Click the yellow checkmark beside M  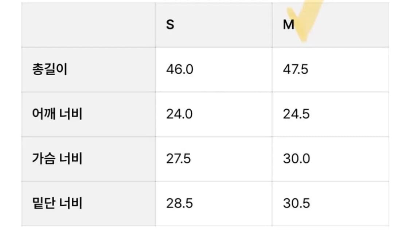tap(306, 22)
